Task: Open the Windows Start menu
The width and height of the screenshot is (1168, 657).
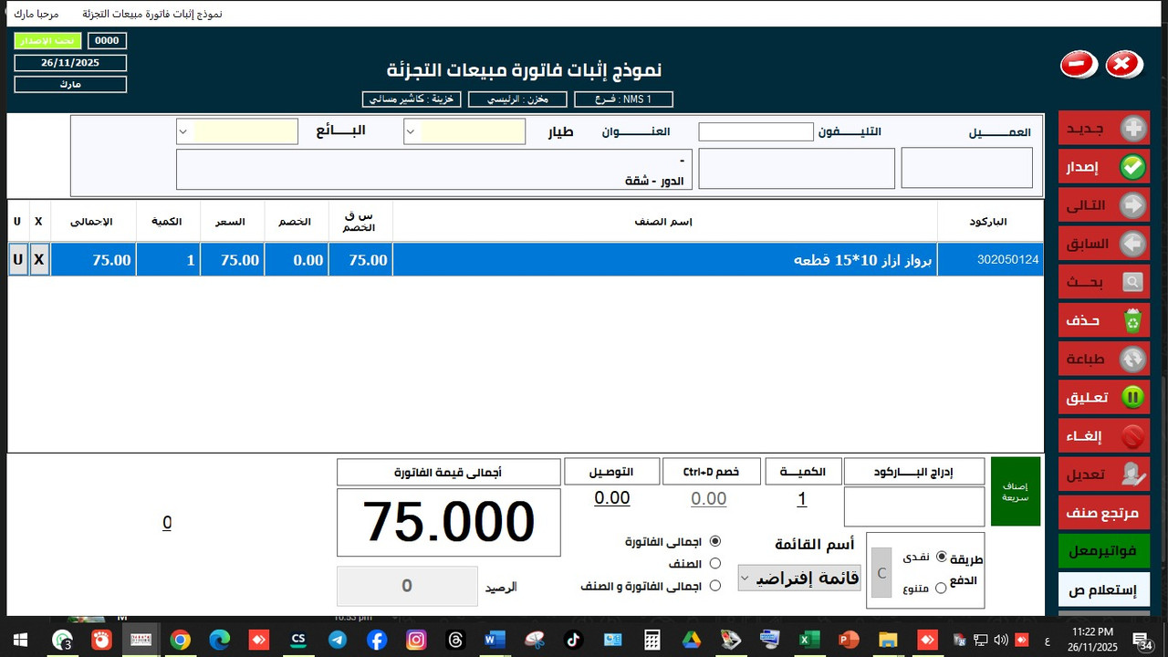Action: click(19, 641)
